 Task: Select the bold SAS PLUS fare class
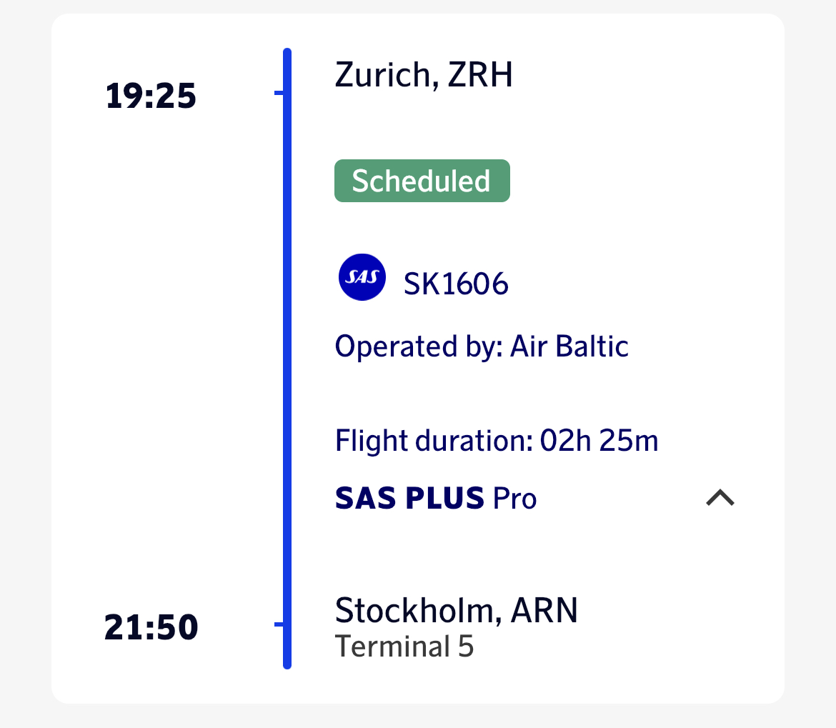[410, 499]
